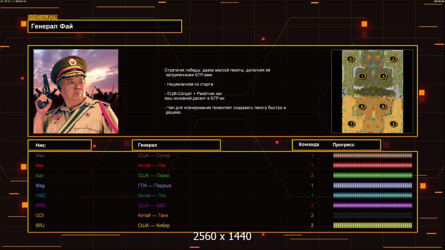Click the 'Чан для клонирования' tip
Image resolution: width=445 pixels, height=250 pixels.
(225, 110)
